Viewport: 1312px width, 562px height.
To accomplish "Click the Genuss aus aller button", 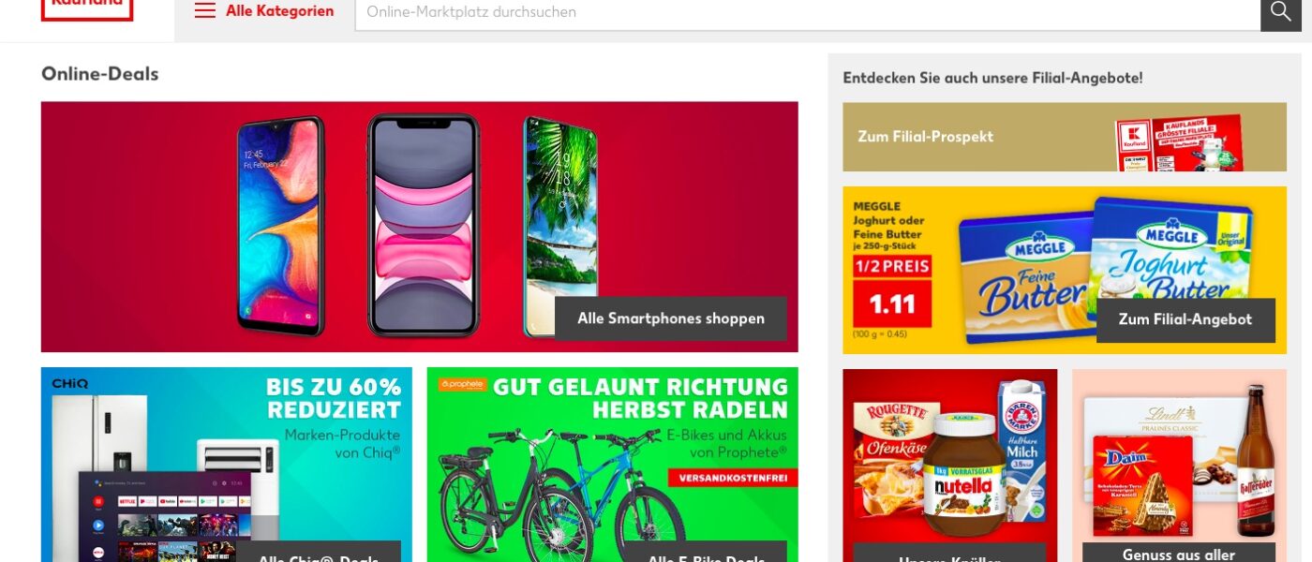I will pyautogui.click(x=1179, y=553).
